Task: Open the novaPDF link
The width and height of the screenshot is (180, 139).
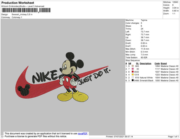Action: pyautogui.click(x=82, y=134)
